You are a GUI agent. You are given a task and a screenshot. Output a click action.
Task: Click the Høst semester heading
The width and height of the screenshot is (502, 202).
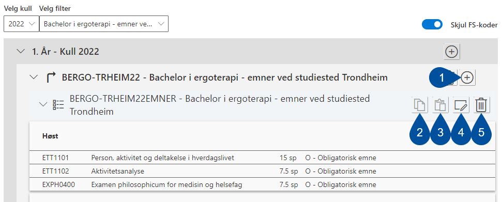50,136
